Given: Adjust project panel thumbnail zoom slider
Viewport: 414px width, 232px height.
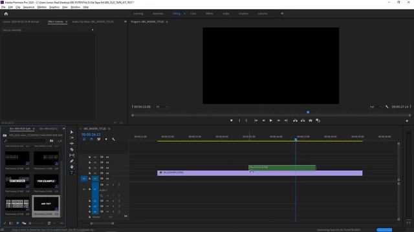Looking at the screenshot, I should click(x=36, y=224).
